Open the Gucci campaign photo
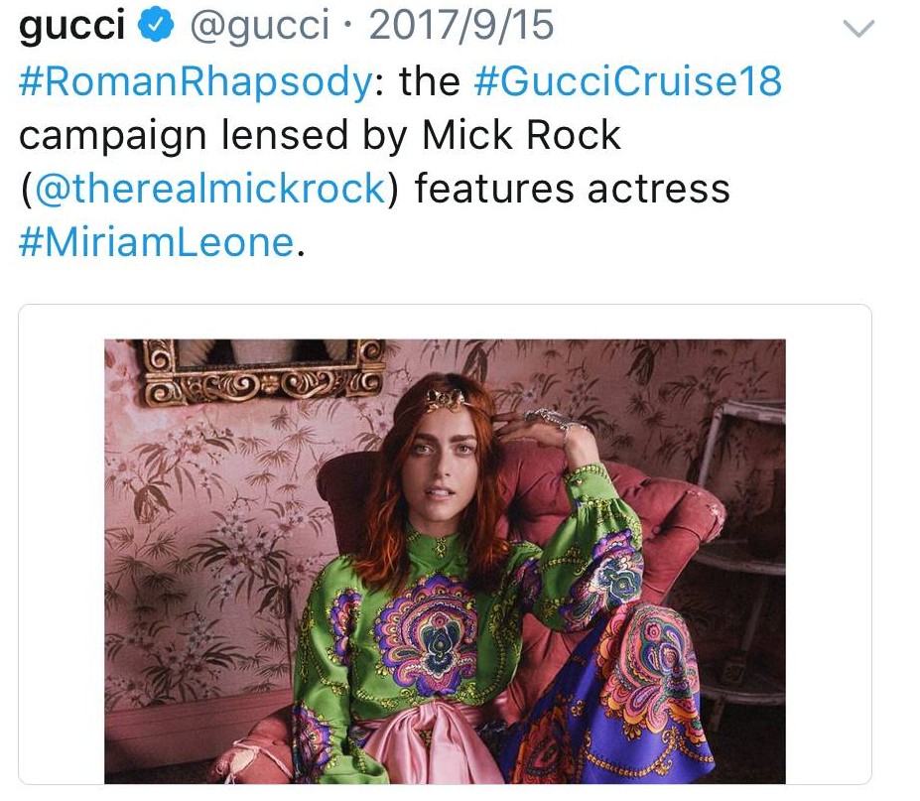The height and width of the screenshot is (801, 920). (x=445, y=561)
